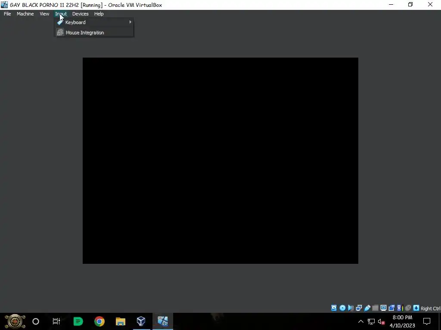Image resolution: width=441 pixels, height=330 pixels.
Task: Click the Right Ctrl host key label
Action: click(430, 309)
